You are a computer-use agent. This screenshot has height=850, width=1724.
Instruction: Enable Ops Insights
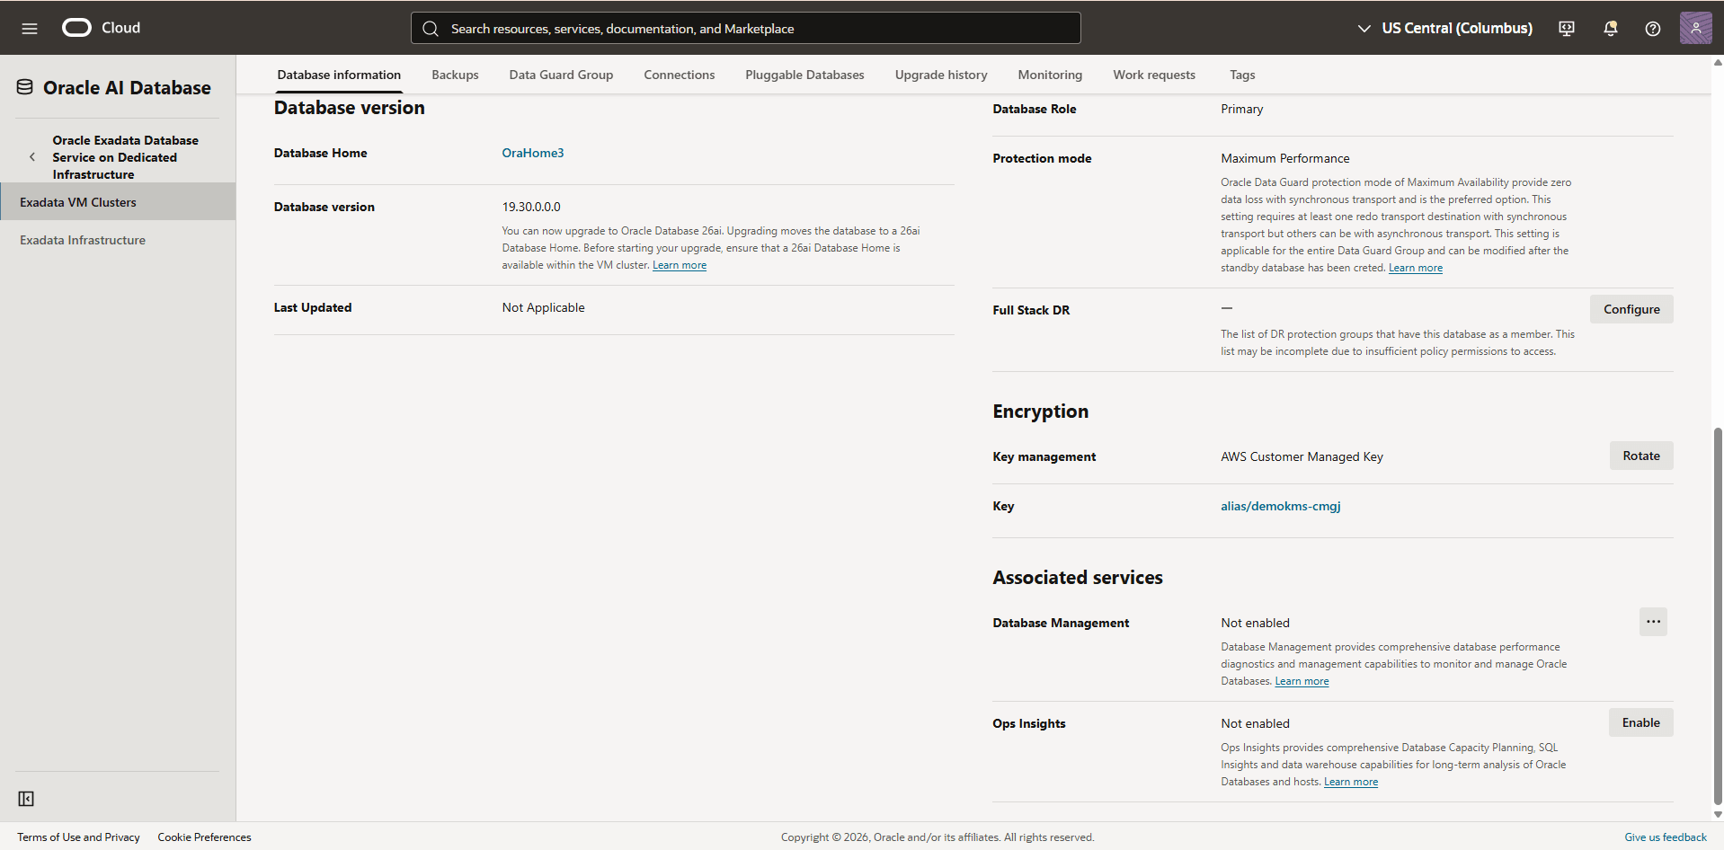(x=1640, y=722)
